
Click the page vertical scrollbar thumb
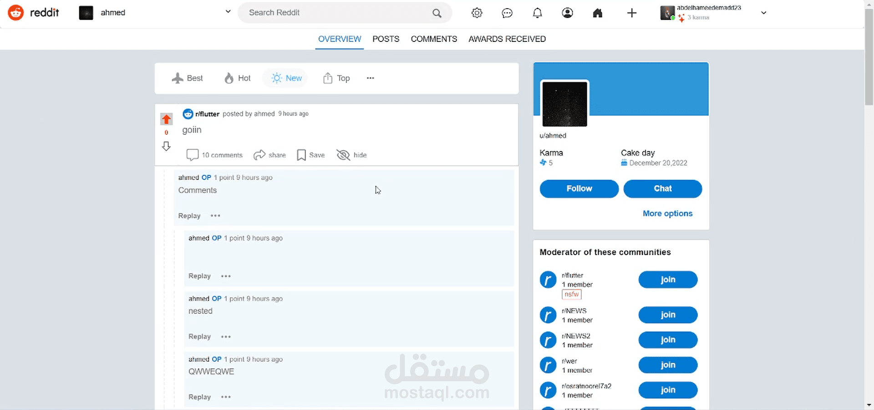869,57
